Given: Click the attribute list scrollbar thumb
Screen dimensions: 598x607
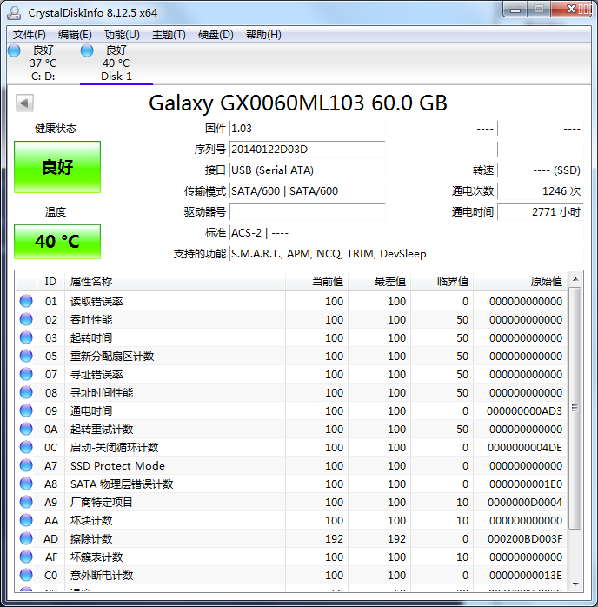Looking at the screenshot, I should 575,408.
